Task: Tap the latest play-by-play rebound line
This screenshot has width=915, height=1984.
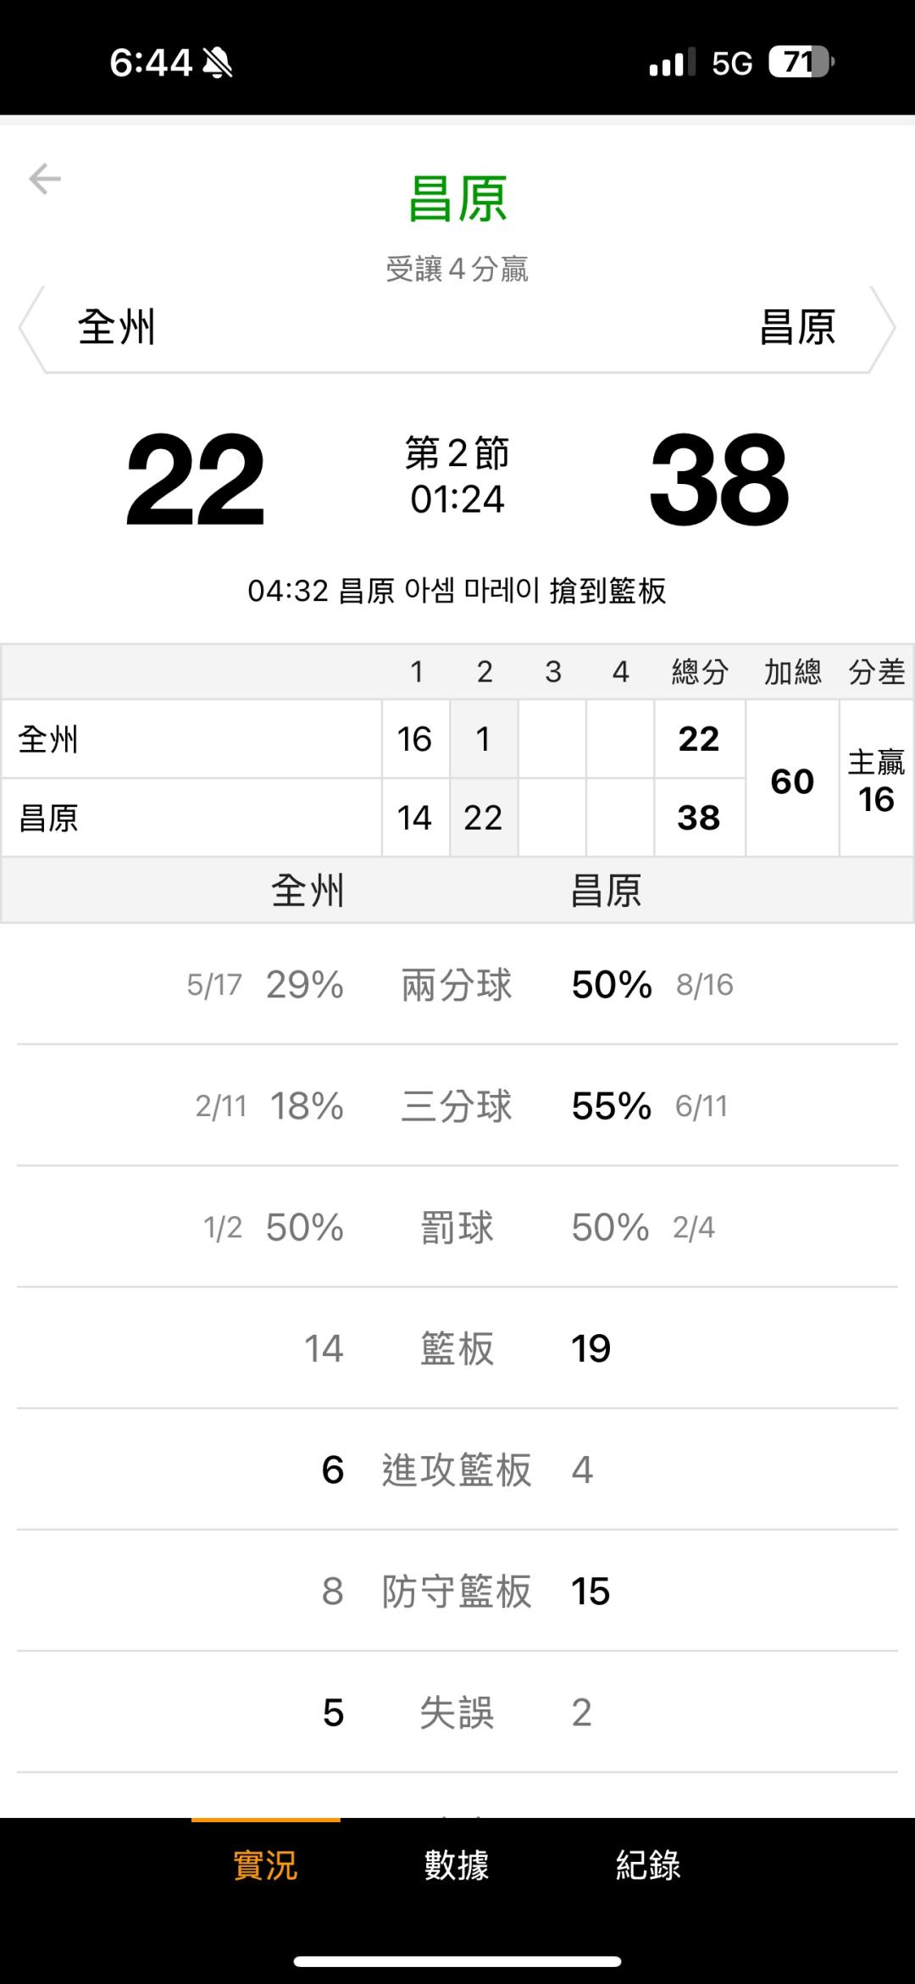Action: pos(457,591)
